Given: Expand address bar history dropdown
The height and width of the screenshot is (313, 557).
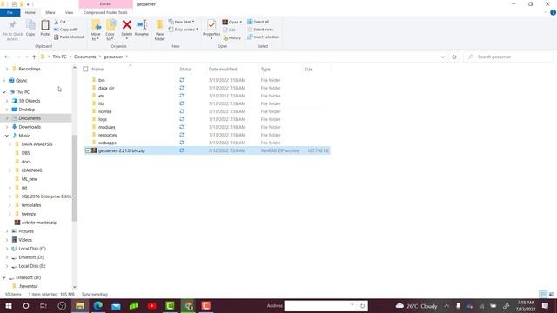Looking at the screenshot, I should tap(443, 57).
